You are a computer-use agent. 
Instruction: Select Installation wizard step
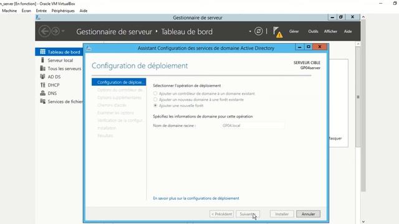coord(107,128)
